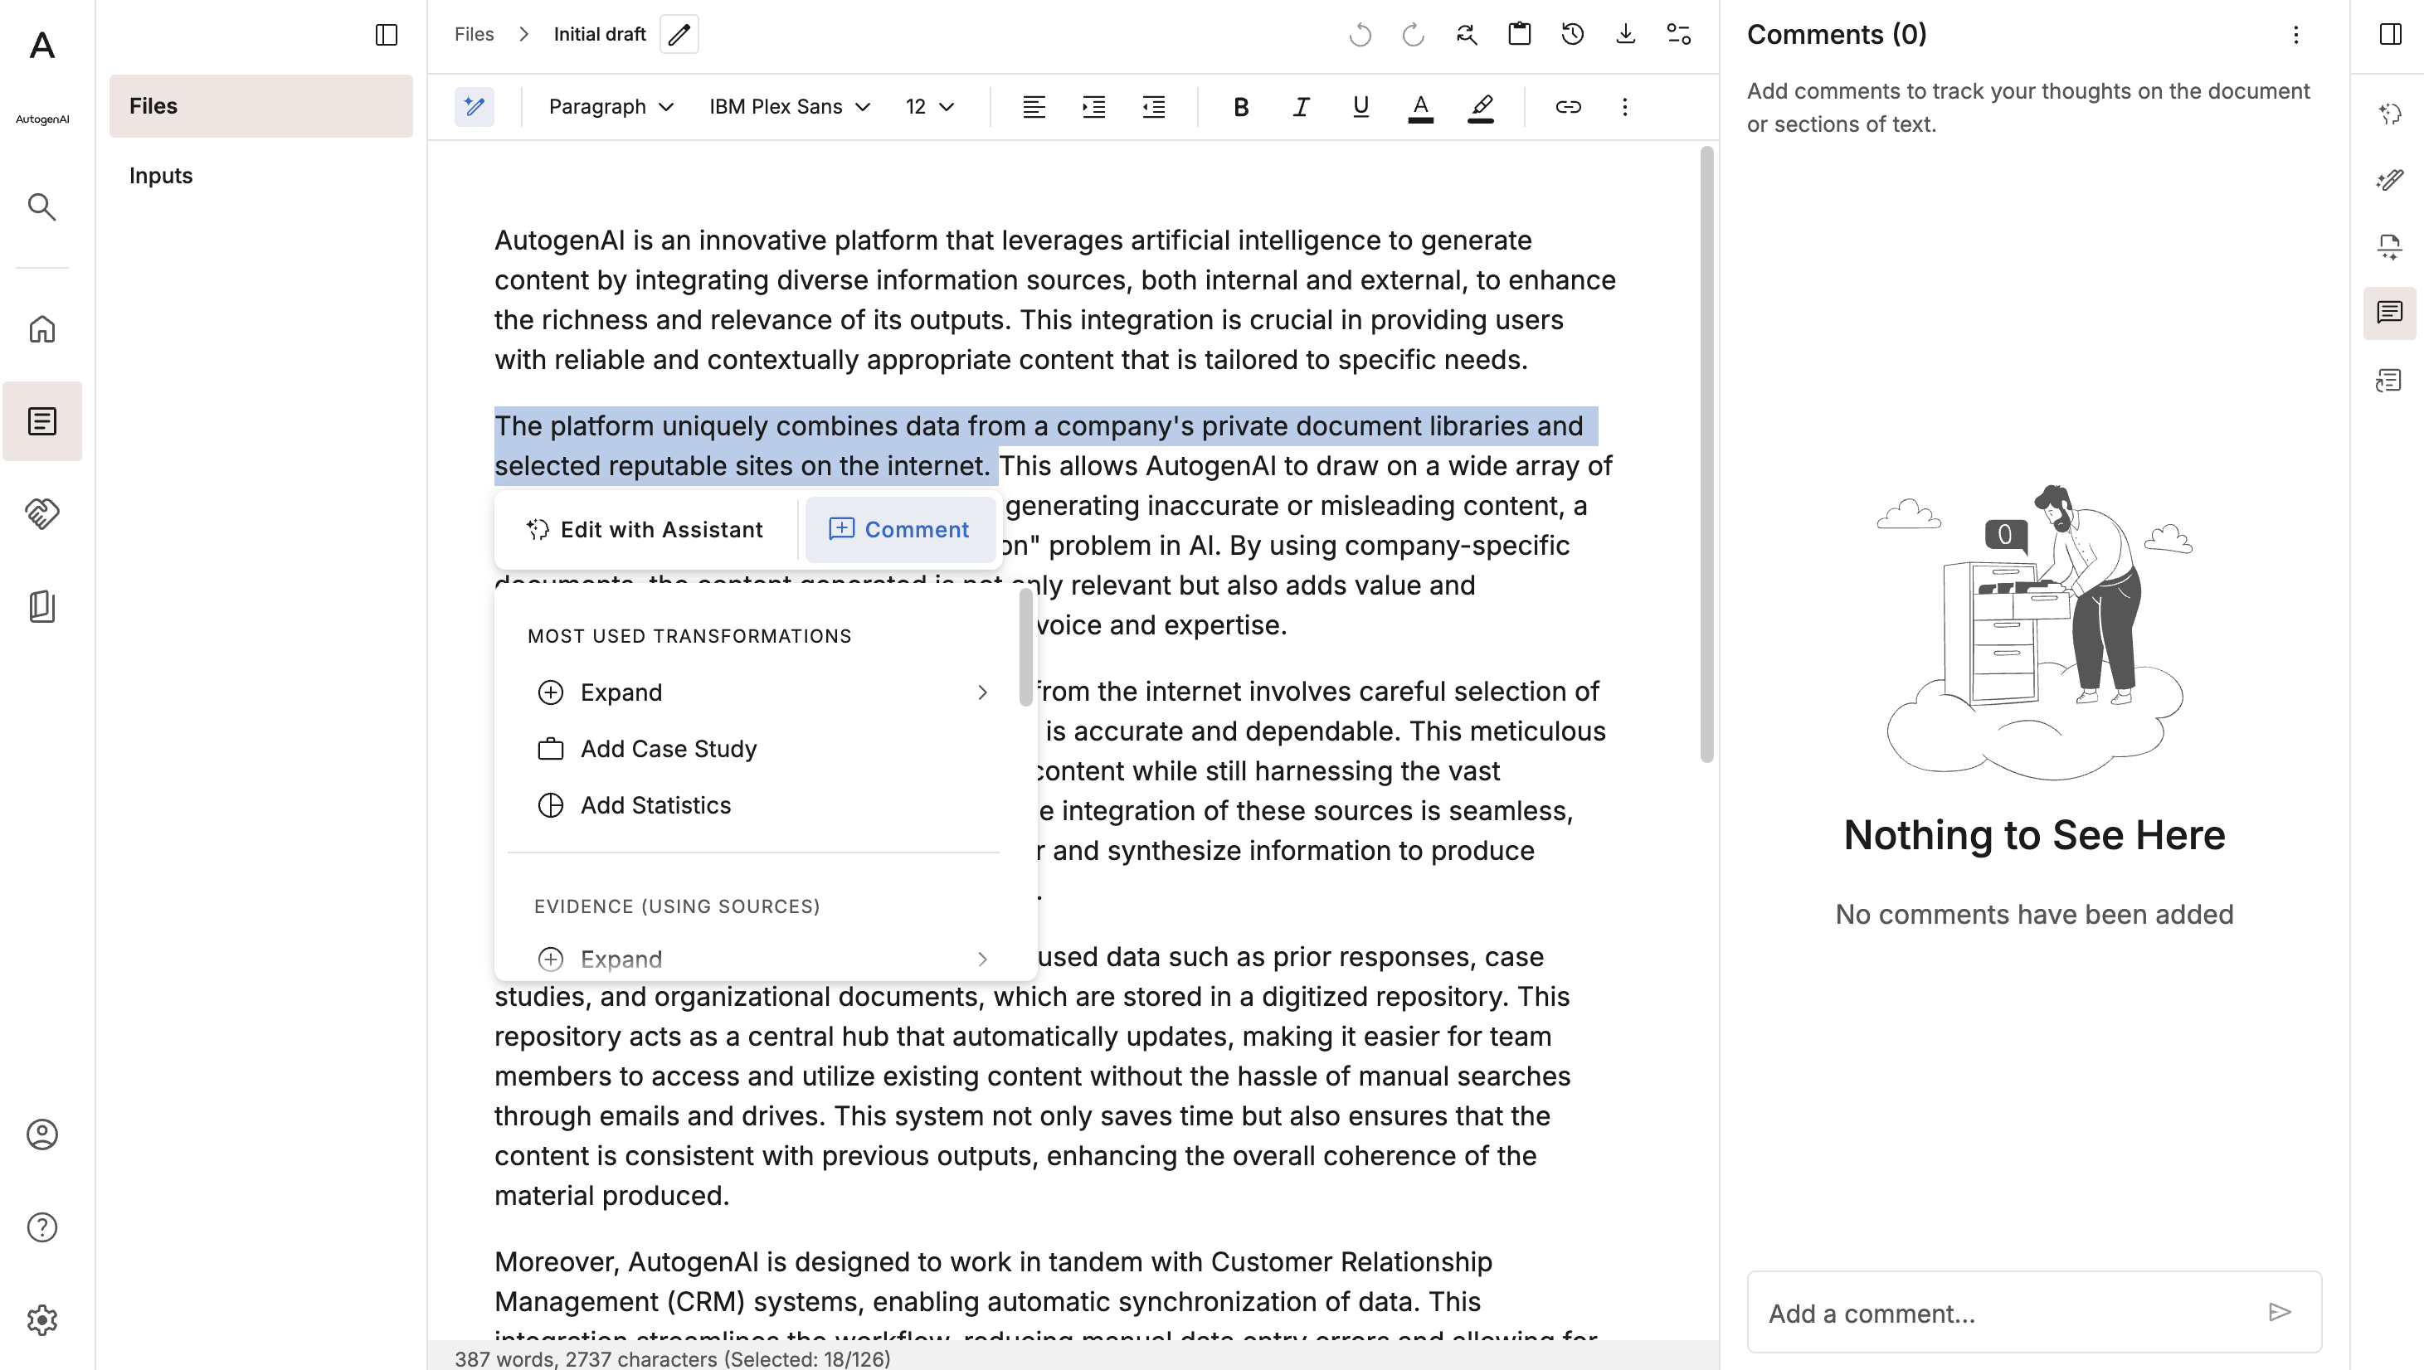Open search in left navigation
This screenshot has width=2424, height=1370.
click(42, 207)
